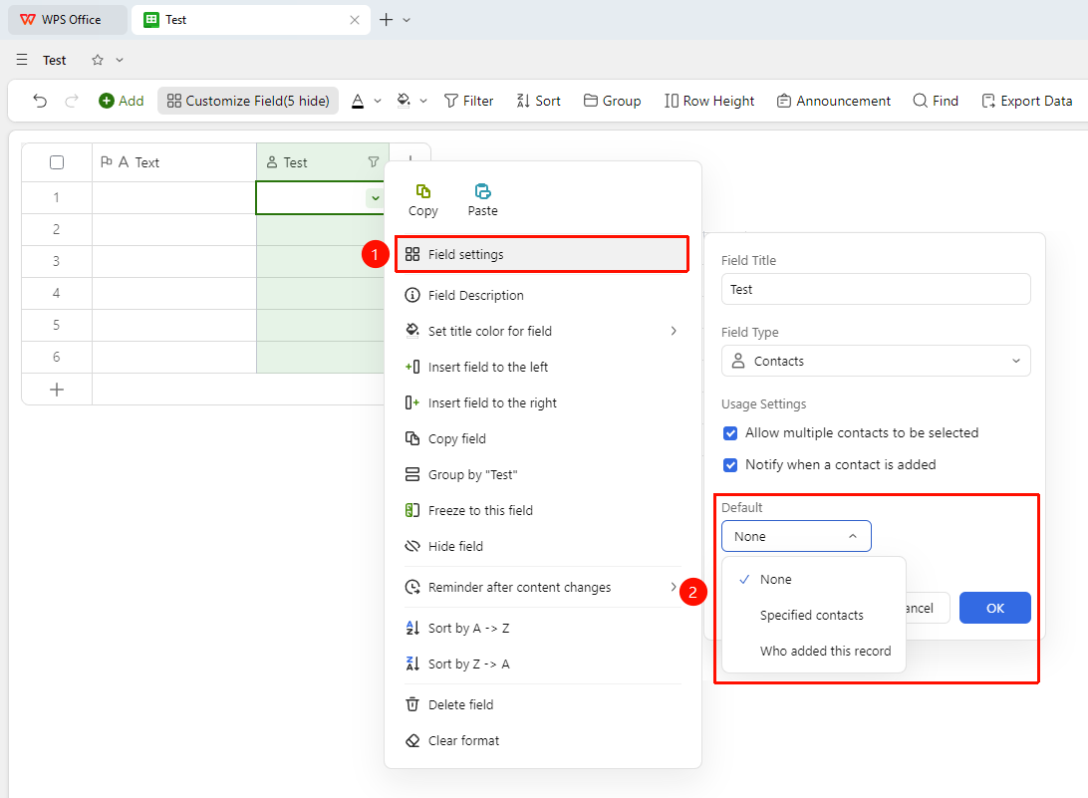Screen dimensions: 1088x798
Task: Open the Field Type Contacts dropdown
Action: click(x=876, y=361)
